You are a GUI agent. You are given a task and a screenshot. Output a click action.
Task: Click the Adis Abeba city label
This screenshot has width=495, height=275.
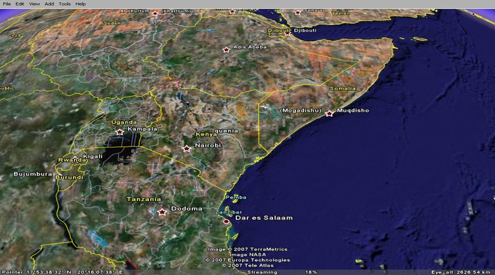coord(250,47)
